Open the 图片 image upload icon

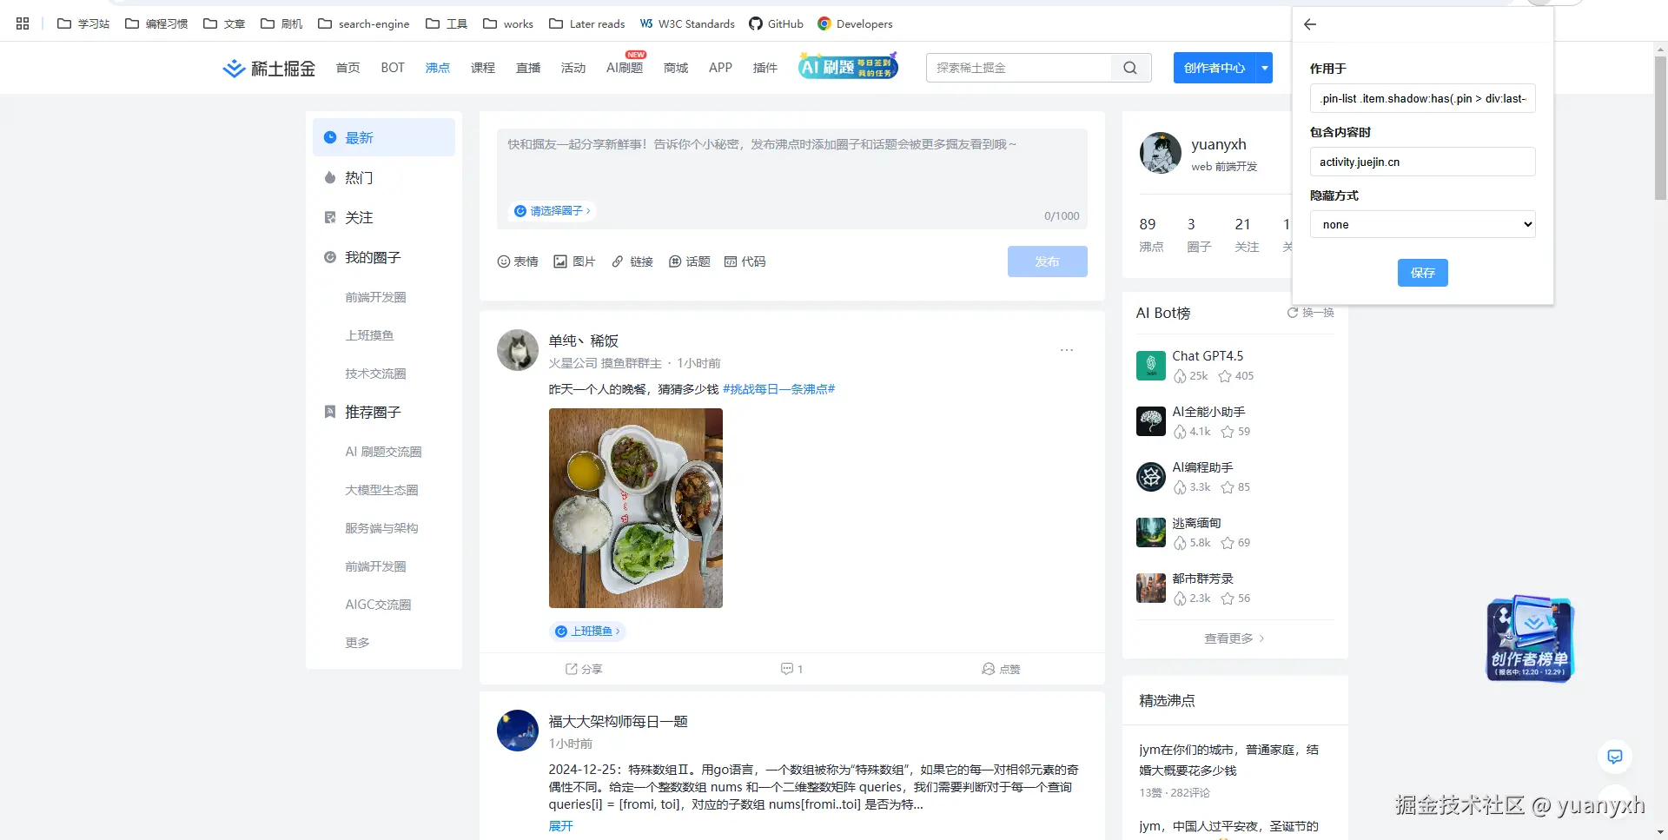[573, 261]
